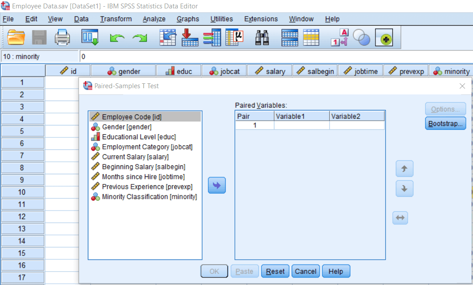Click the Options button
The width and height of the screenshot is (473, 285).
coord(446,109)
